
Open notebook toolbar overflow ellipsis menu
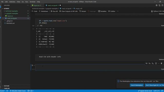118,11
